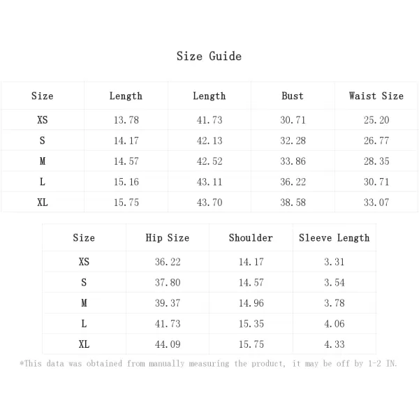
Task: Click the XS row in top table
Action: tap(209, 119)
